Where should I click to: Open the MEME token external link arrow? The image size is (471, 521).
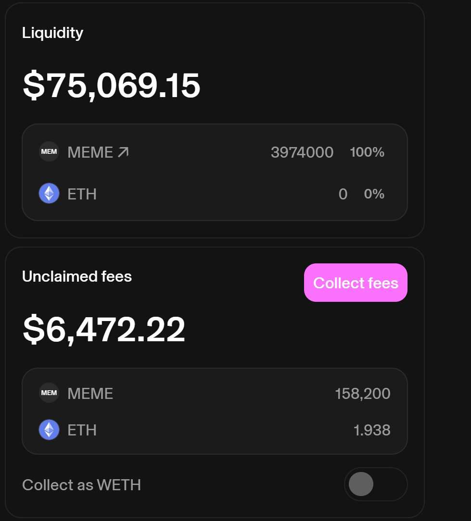coord(124,152)
